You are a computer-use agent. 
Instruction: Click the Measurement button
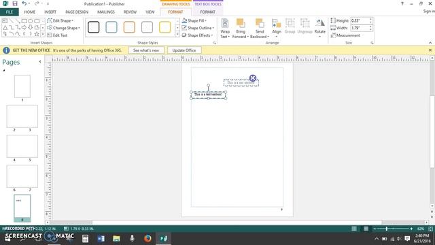345,35
